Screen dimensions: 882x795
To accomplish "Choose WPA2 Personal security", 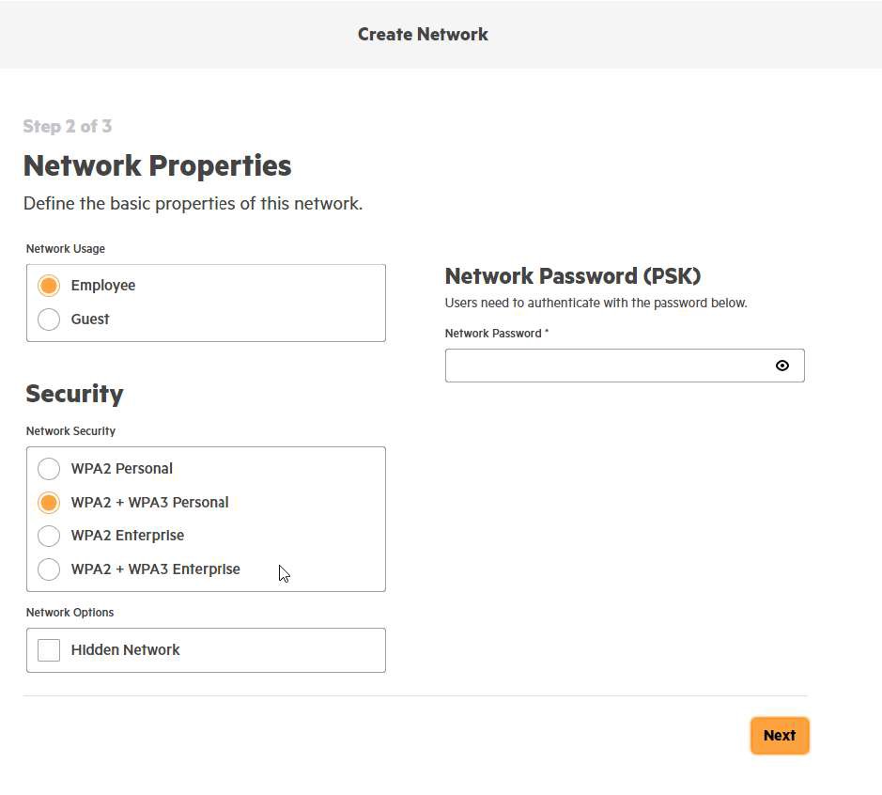I will click(x=49, y=468).
